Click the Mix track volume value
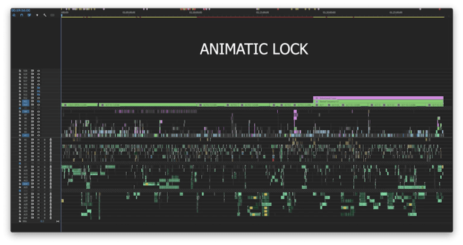Viewport: 463px width, 245px height. click(x=42, y=221)
